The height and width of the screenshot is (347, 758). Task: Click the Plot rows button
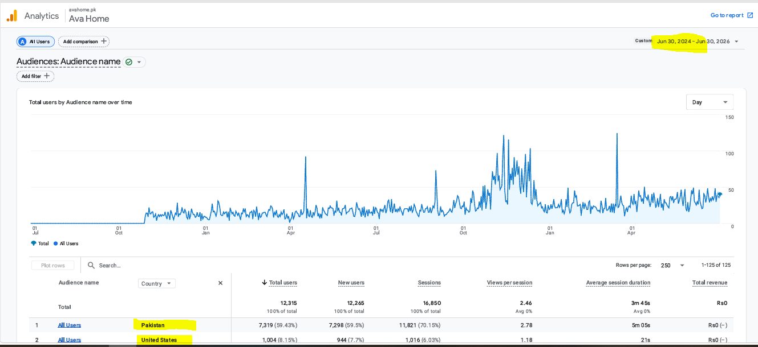coord(53,265)
